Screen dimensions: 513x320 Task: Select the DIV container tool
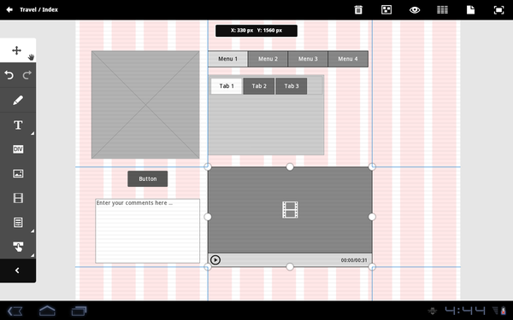(x=18, y=149)
